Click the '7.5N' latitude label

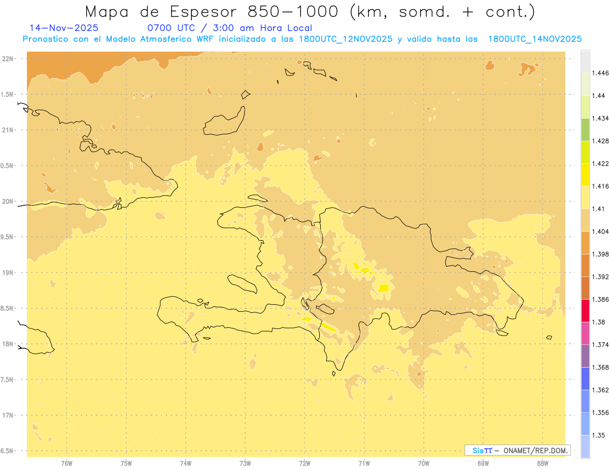coord(7,380)
